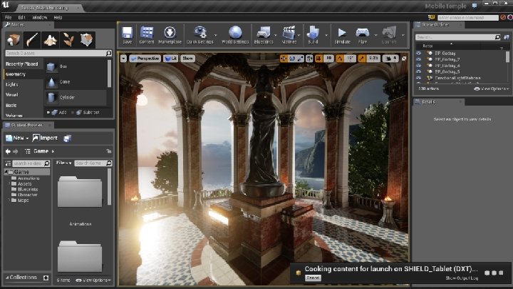Open World Settings
The image size is (513, 289).
pos(235,35)
